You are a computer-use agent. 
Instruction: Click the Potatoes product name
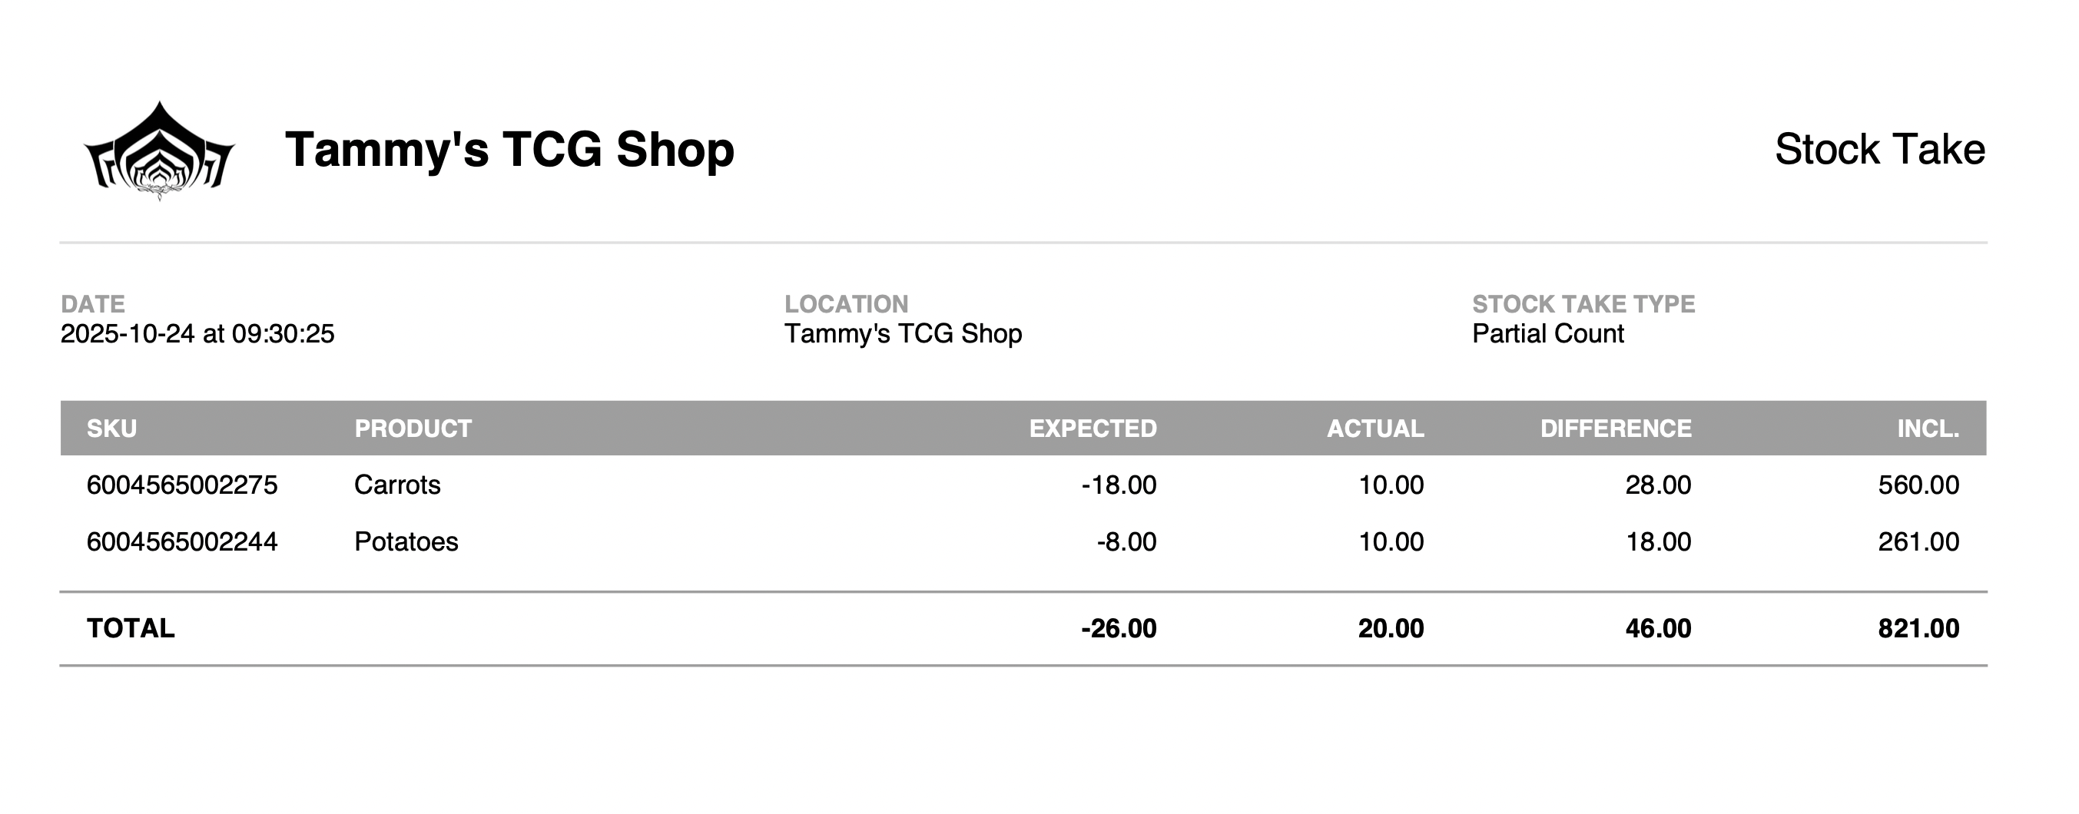point(406,541)
